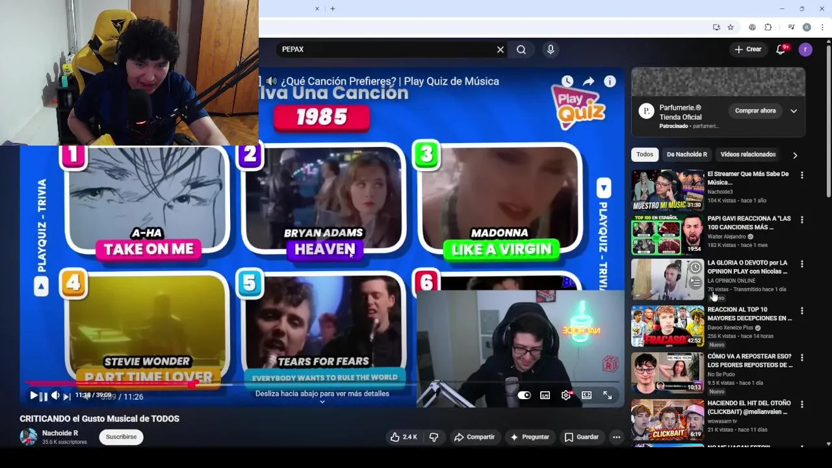Skip to the next video
Viewport: 832px width, 468px height.
66,396
